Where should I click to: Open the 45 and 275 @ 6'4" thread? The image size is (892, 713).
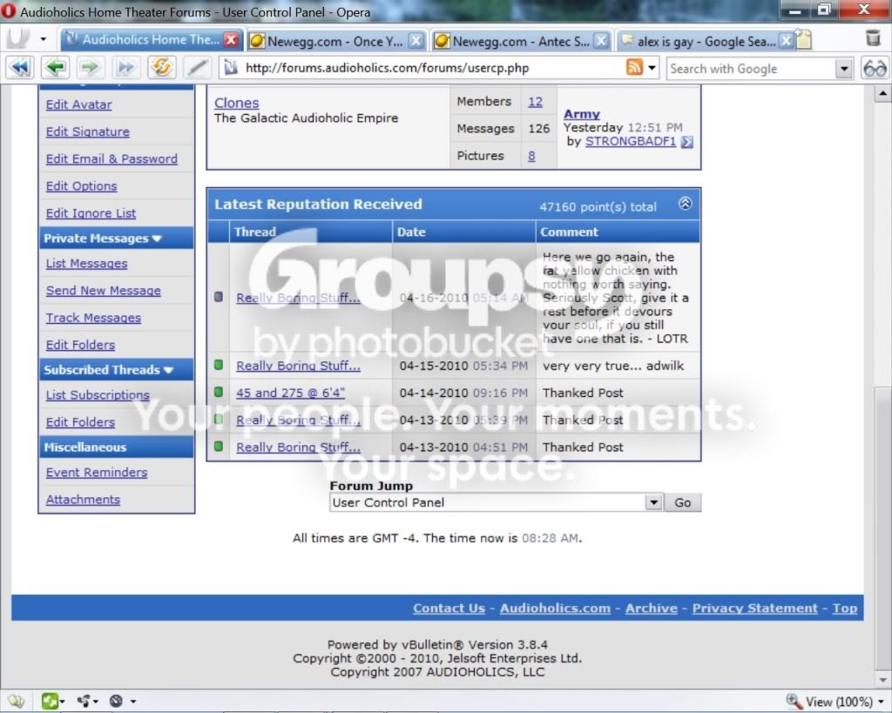pyautogui.click(x=290, y=393)
